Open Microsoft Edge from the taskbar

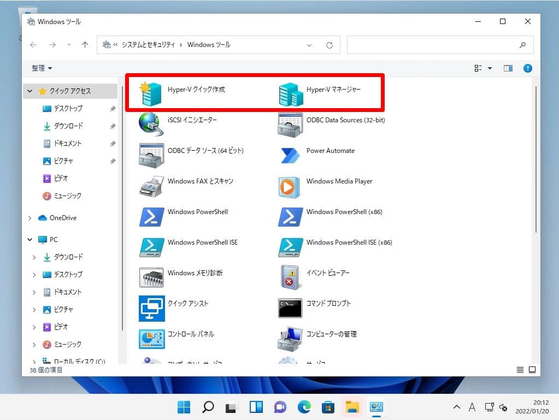click(x=304, y=407)
